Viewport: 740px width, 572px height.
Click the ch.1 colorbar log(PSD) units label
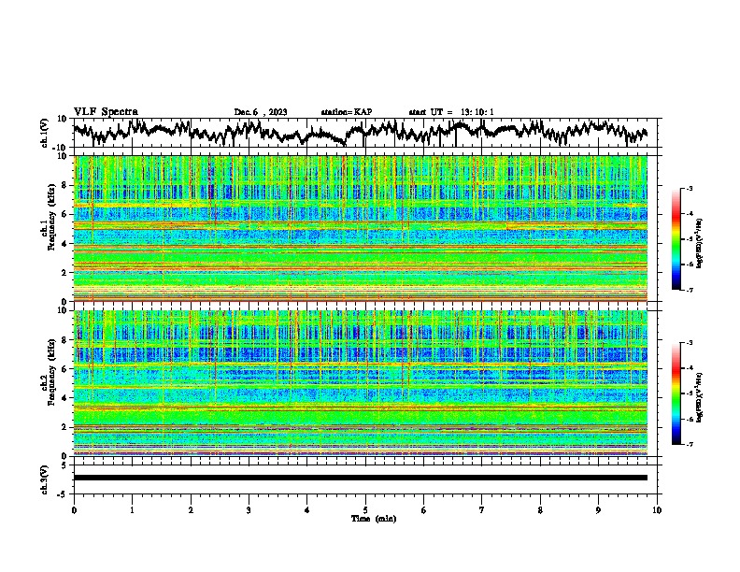[700, 243]
